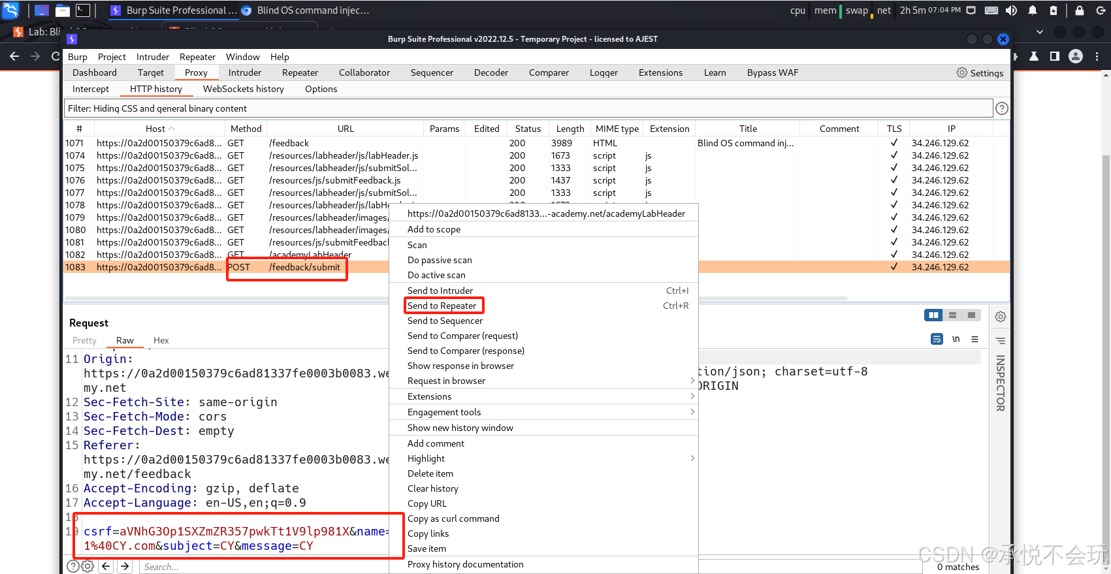Expand the Highlight submenu
Viewport: 1111px width, 574px height.
tap(543, 458)
